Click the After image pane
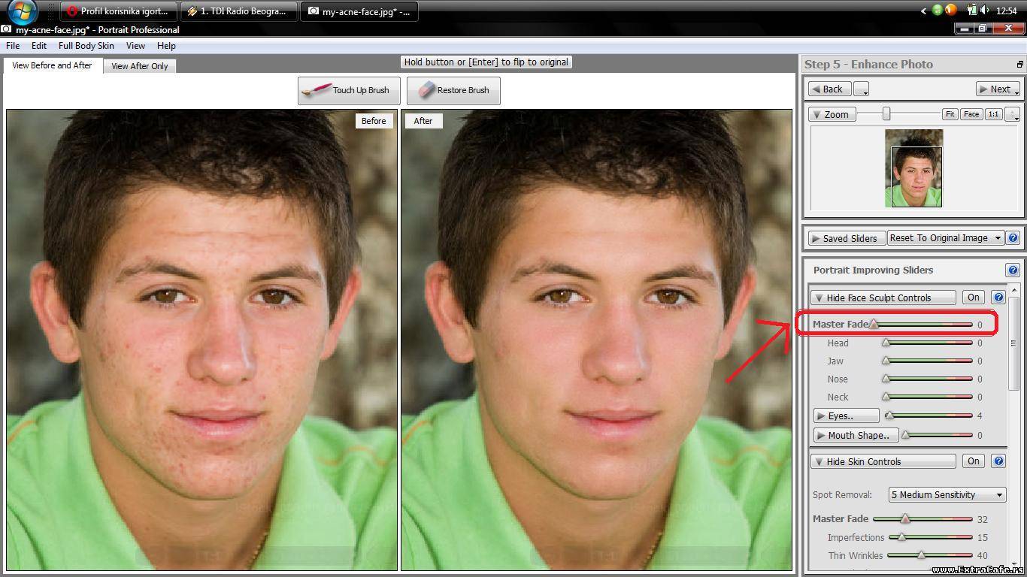This screenshot has height=577, width=1027. 597,340
